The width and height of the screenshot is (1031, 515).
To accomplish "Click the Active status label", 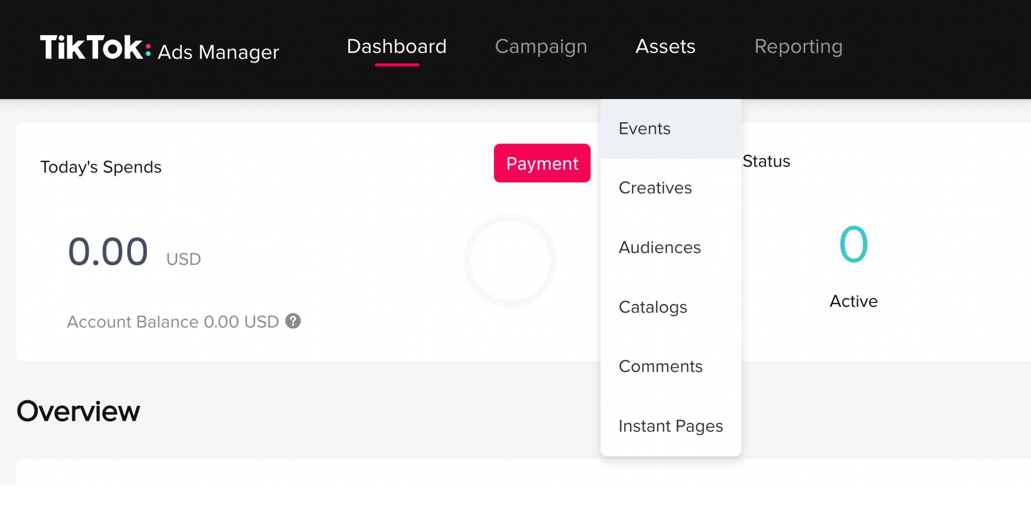I will tap(853, 301).
